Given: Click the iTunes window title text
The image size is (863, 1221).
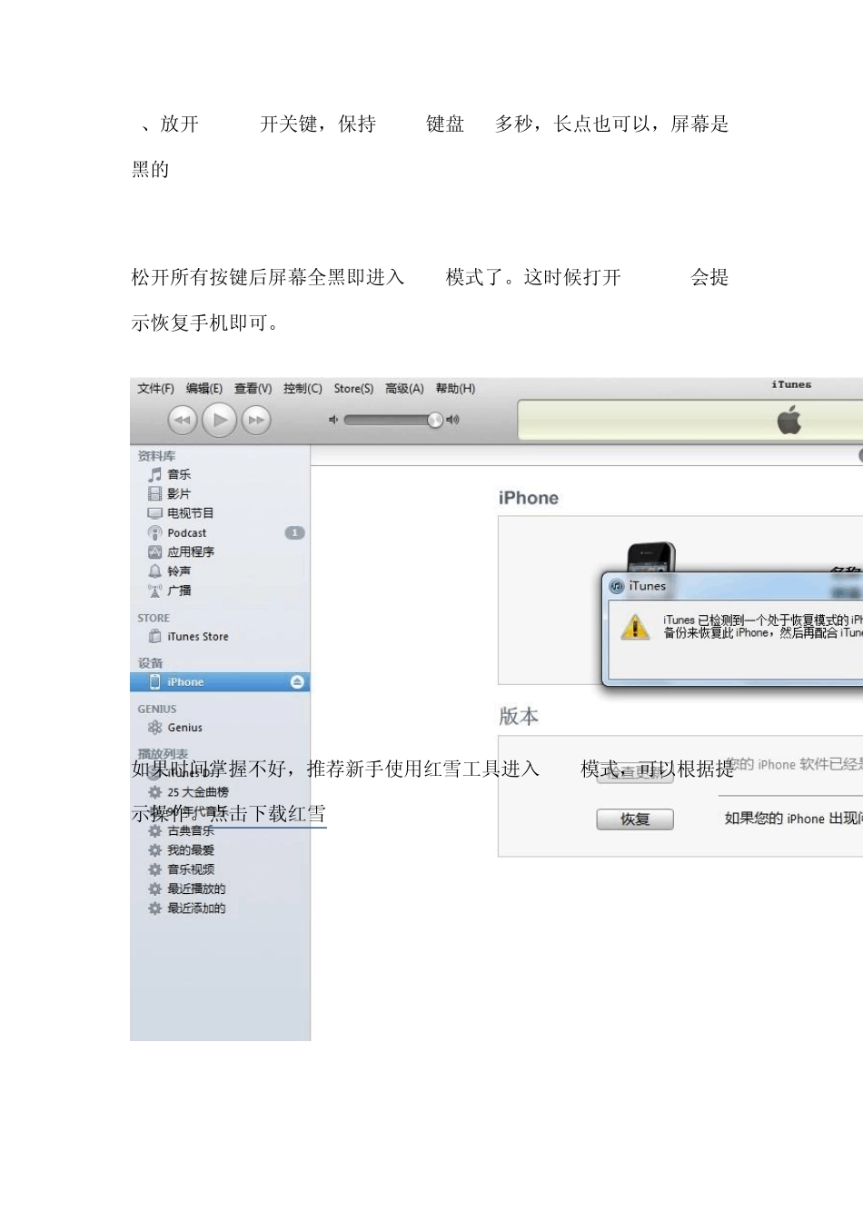Looking at the screenshot, I should [791, 385].
